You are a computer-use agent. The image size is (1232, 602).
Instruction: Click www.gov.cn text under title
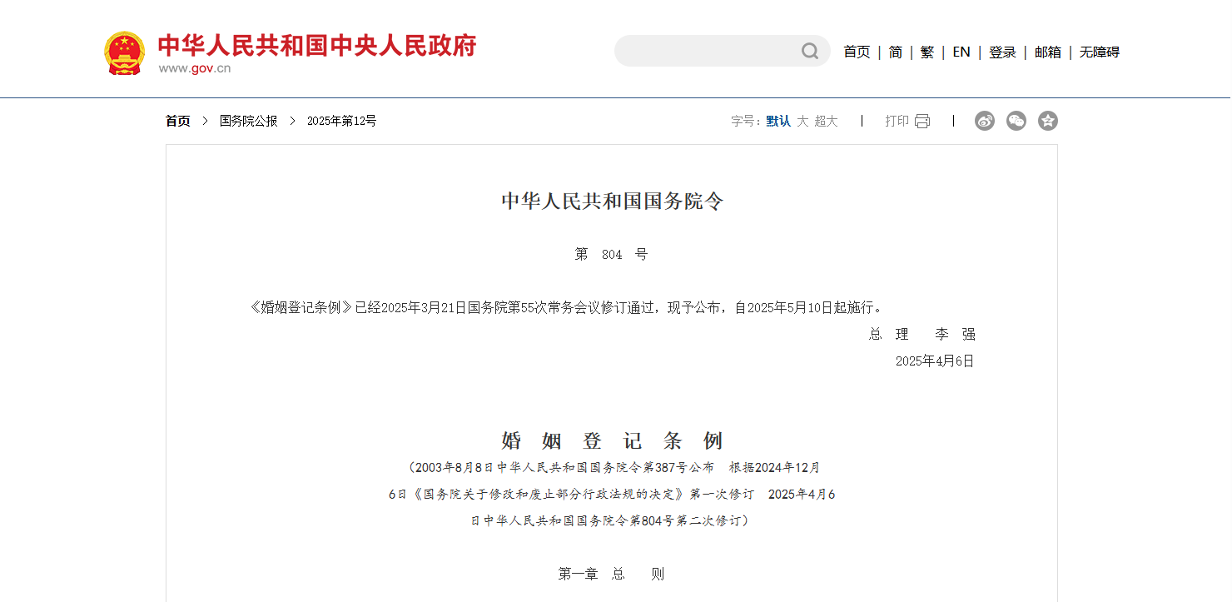click(195, 68)
